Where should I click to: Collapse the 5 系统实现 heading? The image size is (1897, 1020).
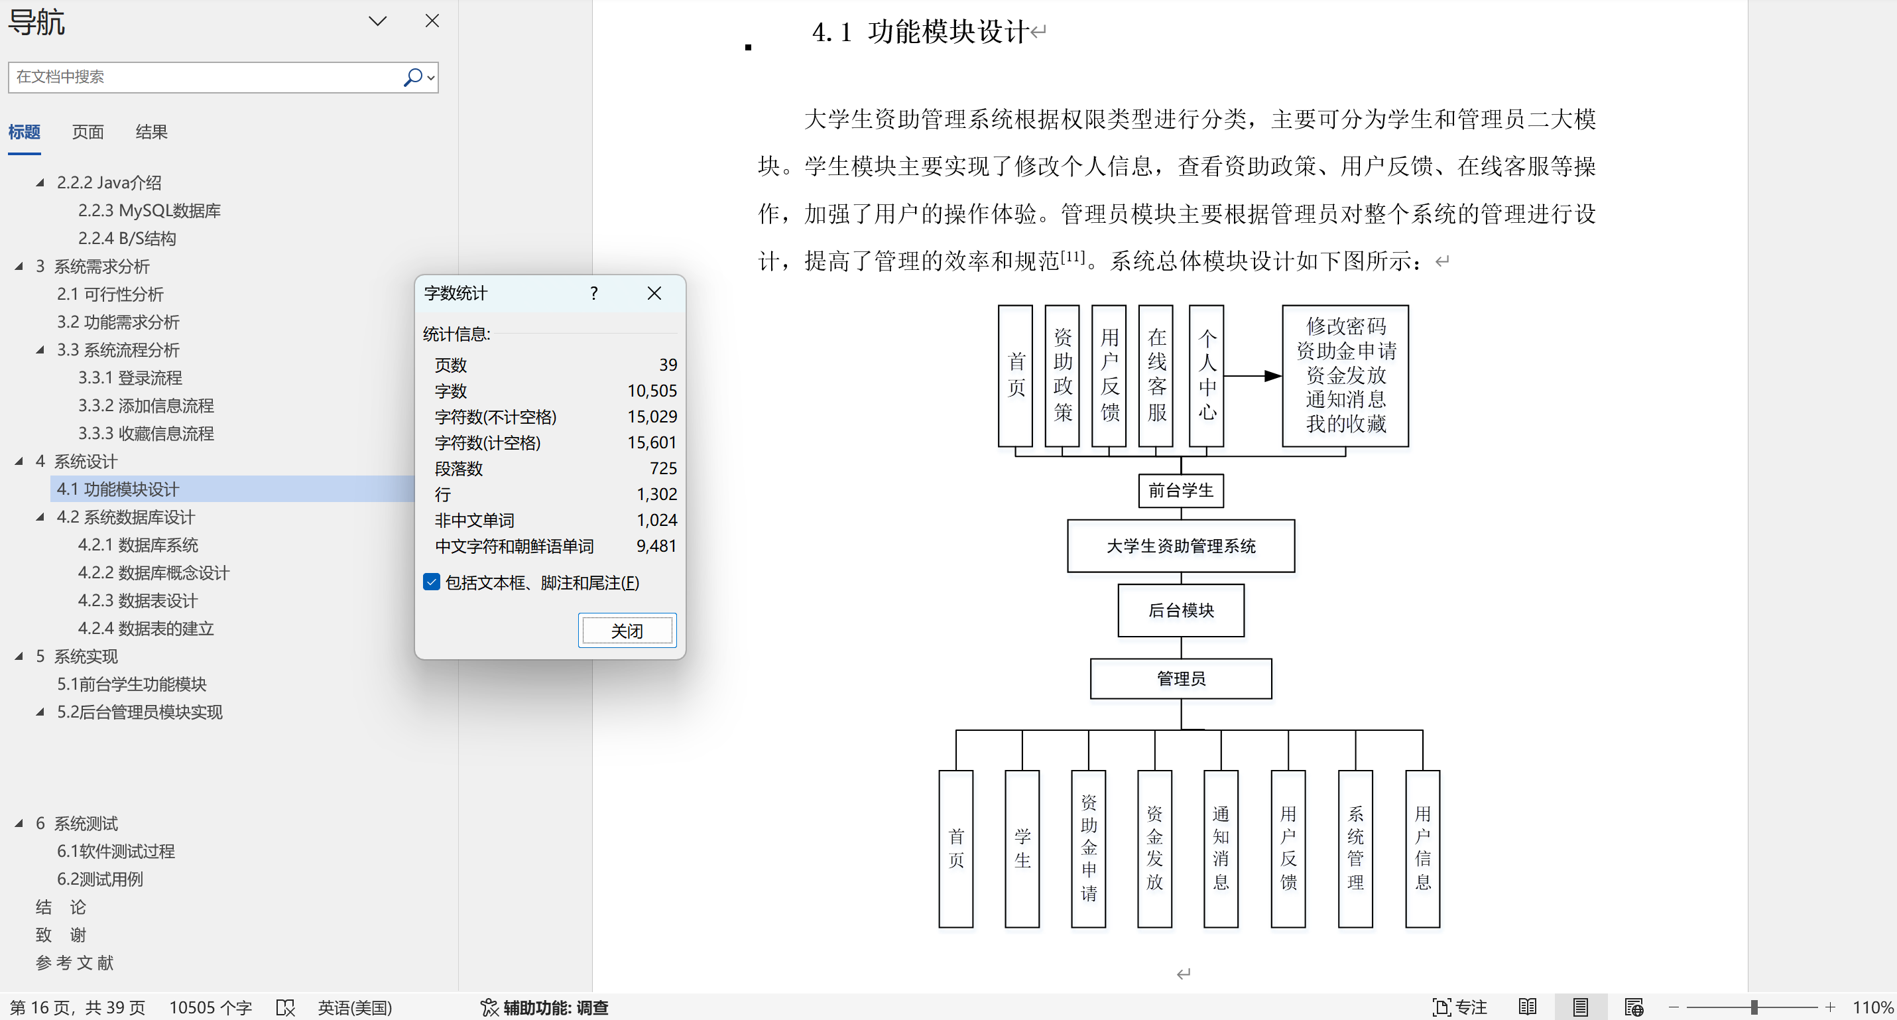[x=19, y=656]
